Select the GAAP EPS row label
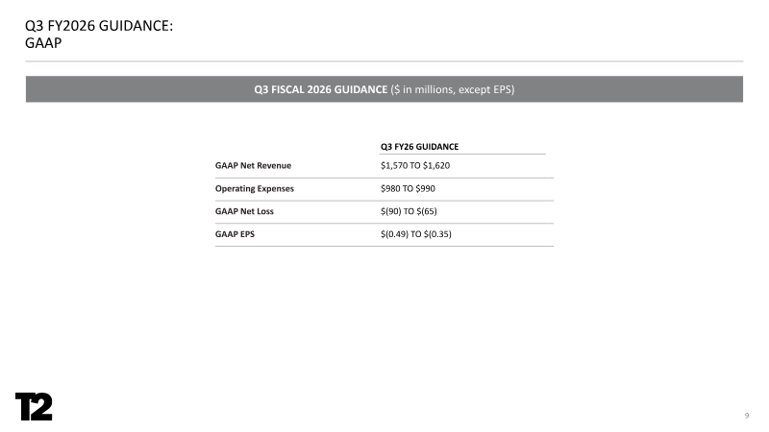The width and height of the screenshot is (769, 432). 235,234
